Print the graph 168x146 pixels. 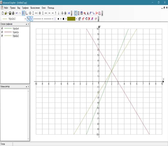13,13
